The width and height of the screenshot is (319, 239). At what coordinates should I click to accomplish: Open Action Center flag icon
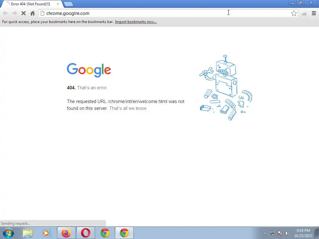click(x=280, y=233)
